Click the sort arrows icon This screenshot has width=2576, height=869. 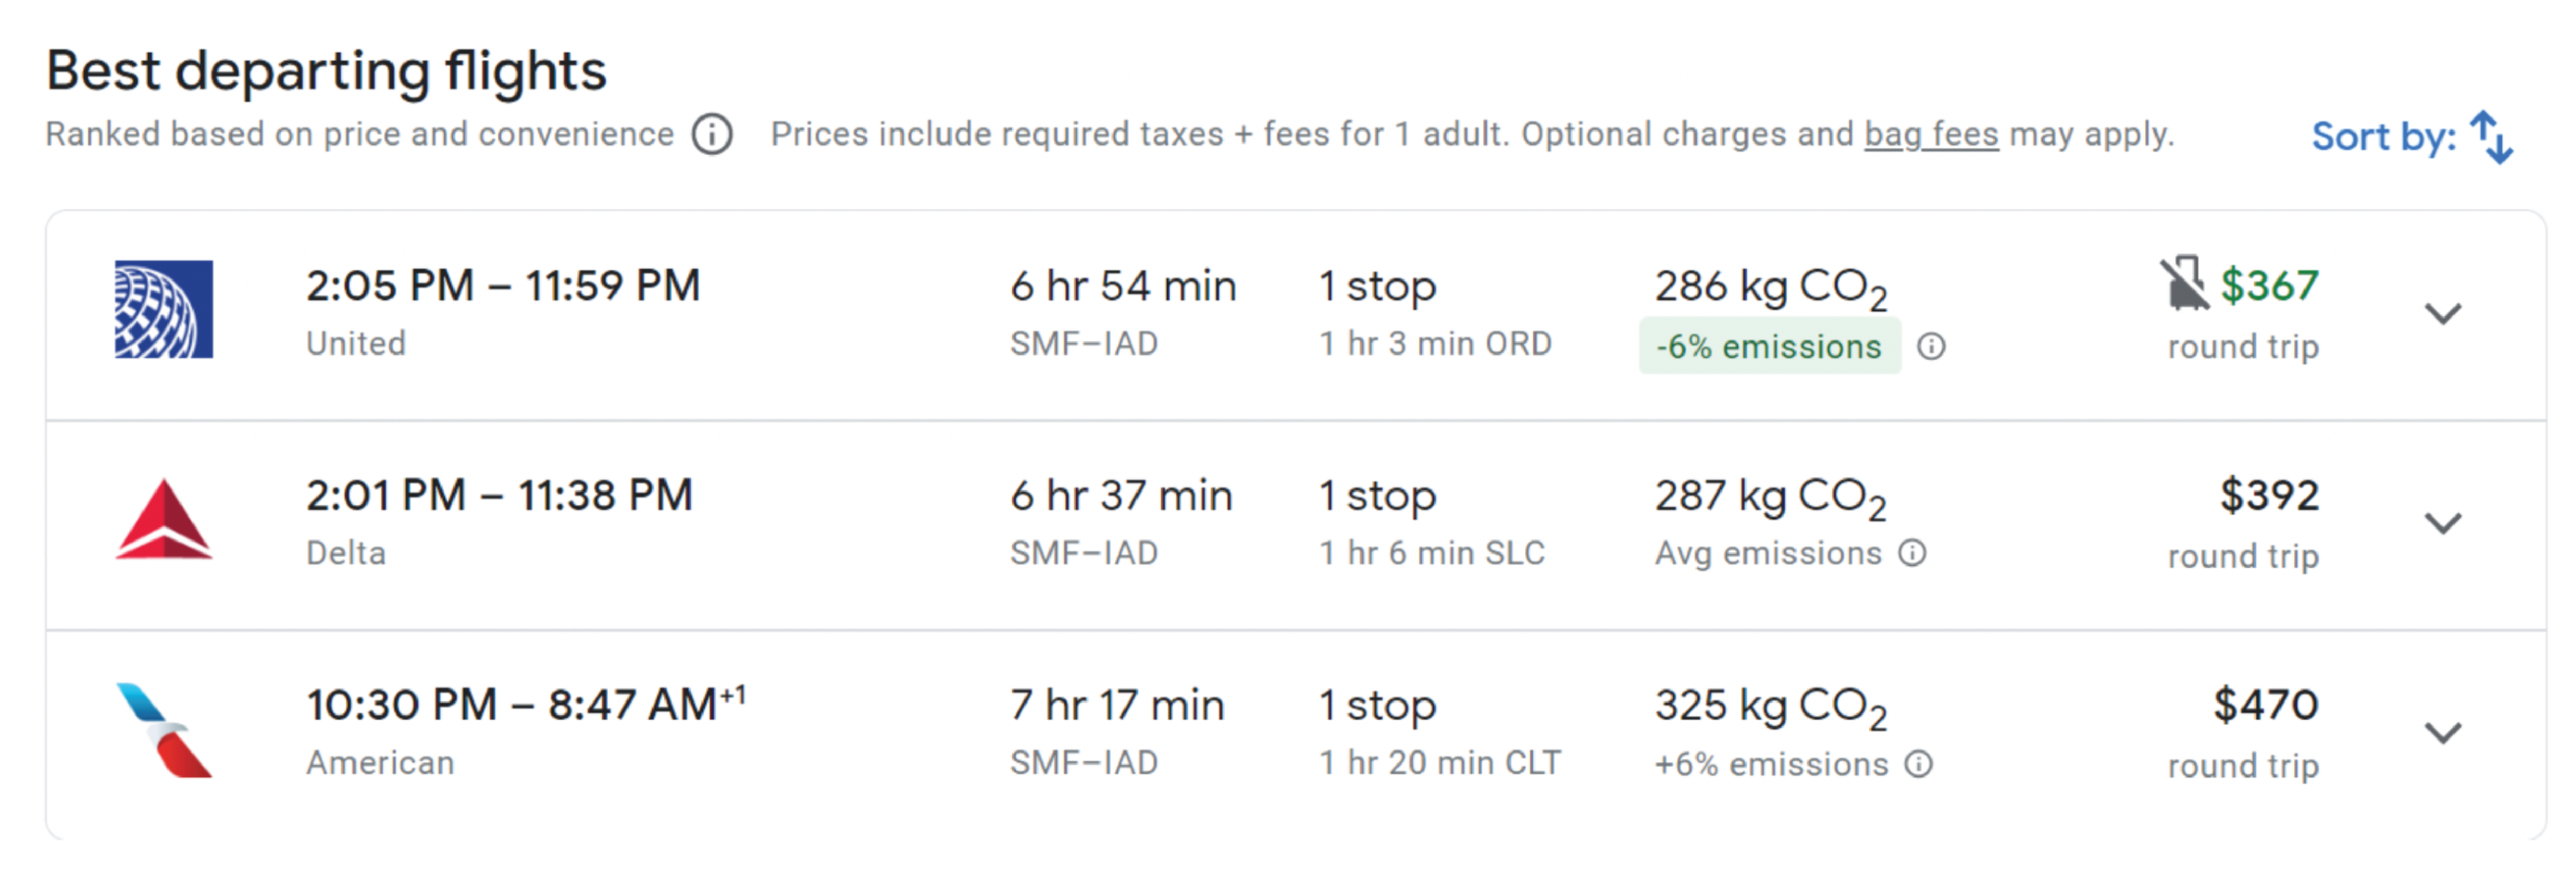pyautogui.click(x=2490, y=137)
